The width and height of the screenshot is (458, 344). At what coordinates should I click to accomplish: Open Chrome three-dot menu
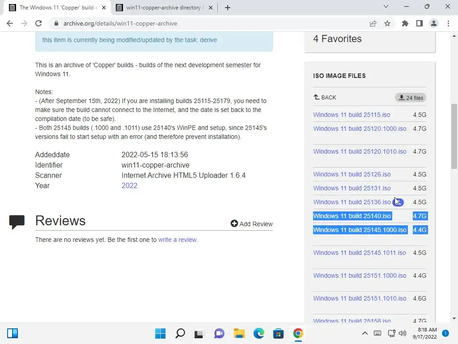(448, 23)
